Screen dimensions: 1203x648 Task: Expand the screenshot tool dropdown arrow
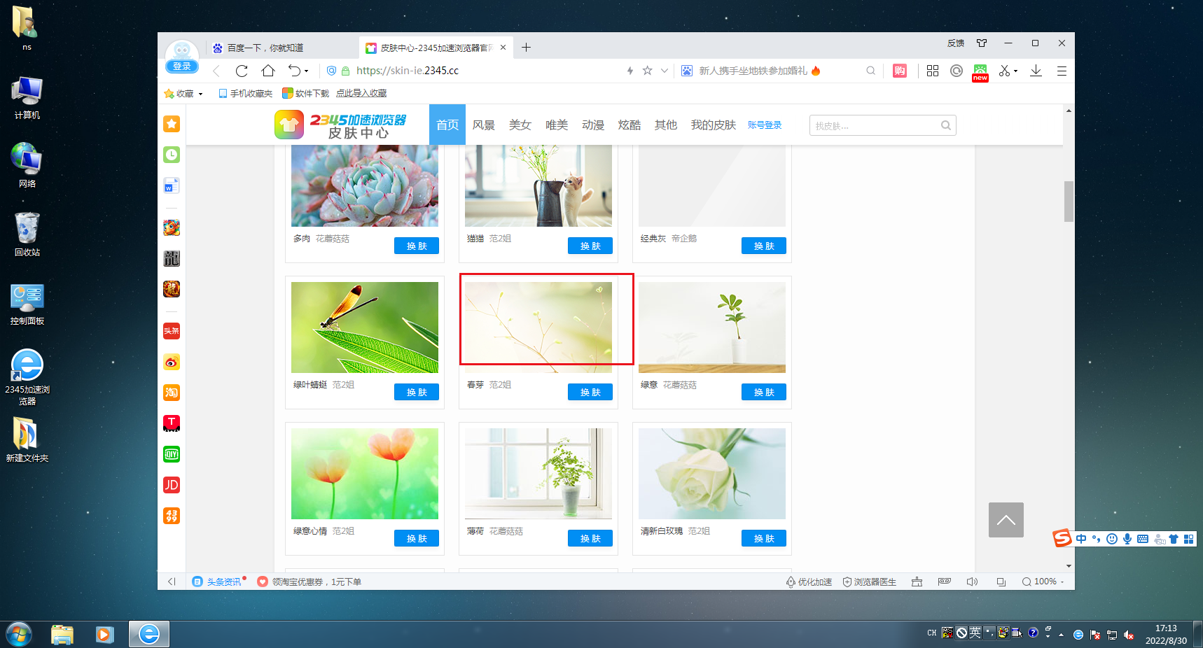1015,71
